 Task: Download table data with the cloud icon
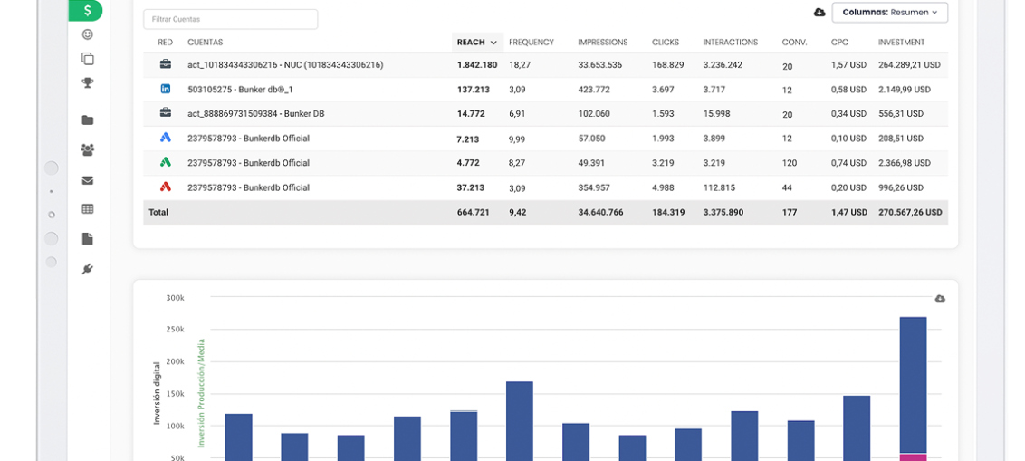pyautogui.click(x=819, y=13)
